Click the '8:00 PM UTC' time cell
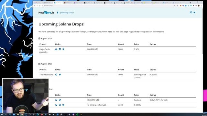 (x=93, y=49)
